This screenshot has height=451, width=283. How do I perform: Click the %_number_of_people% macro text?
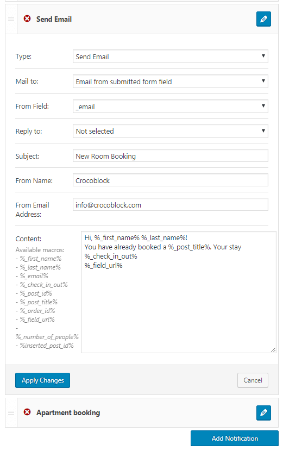tap(47, 337)
